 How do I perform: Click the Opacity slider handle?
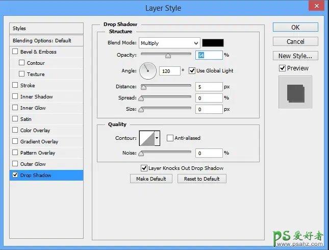tap(168, 56)
